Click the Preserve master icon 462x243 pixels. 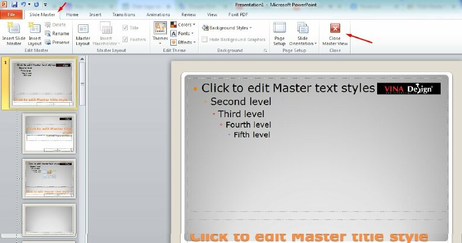[x=57, y=42]
